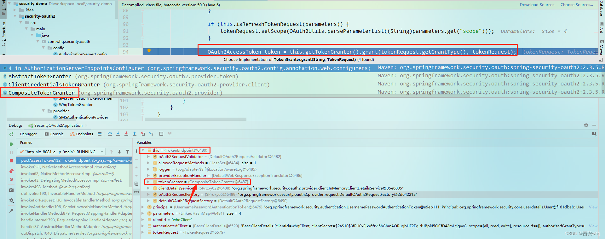
Task: View full principal value link
Action: coord(593,207)
